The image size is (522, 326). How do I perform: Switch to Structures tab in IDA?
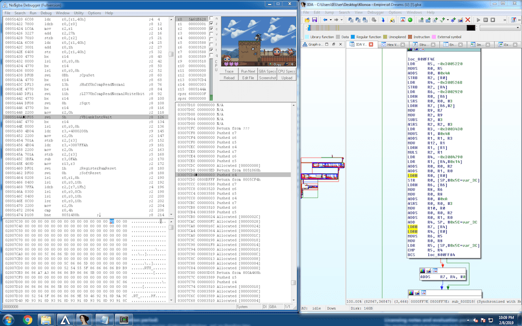coord(423,44)
